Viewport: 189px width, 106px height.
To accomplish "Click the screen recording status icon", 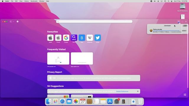I will point(151,1).
